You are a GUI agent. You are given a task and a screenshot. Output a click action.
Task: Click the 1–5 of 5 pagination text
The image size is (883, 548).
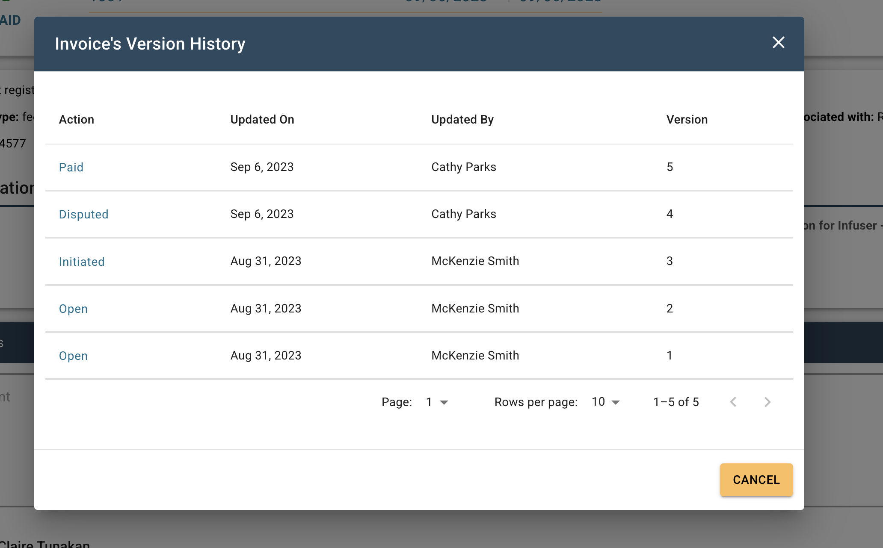coord(676,402)
